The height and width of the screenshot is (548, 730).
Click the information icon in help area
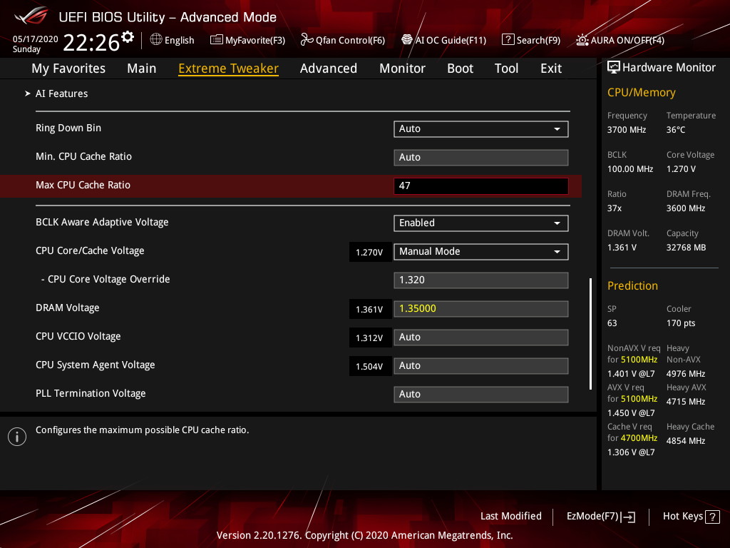coord(17,437)
